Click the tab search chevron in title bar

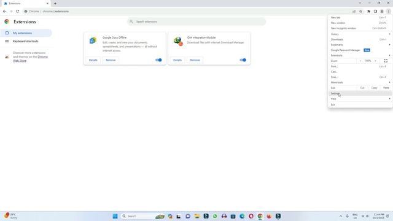click(360, 3)
